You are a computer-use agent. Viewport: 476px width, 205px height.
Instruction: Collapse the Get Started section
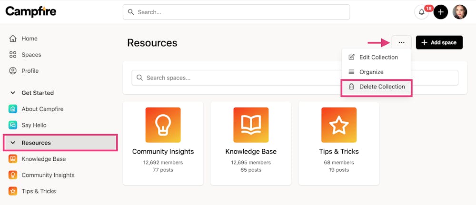tap(13, 93)
